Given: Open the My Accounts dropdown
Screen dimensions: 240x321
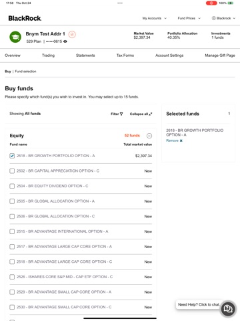Looking at the screenshot, I should tap(155, 18).
